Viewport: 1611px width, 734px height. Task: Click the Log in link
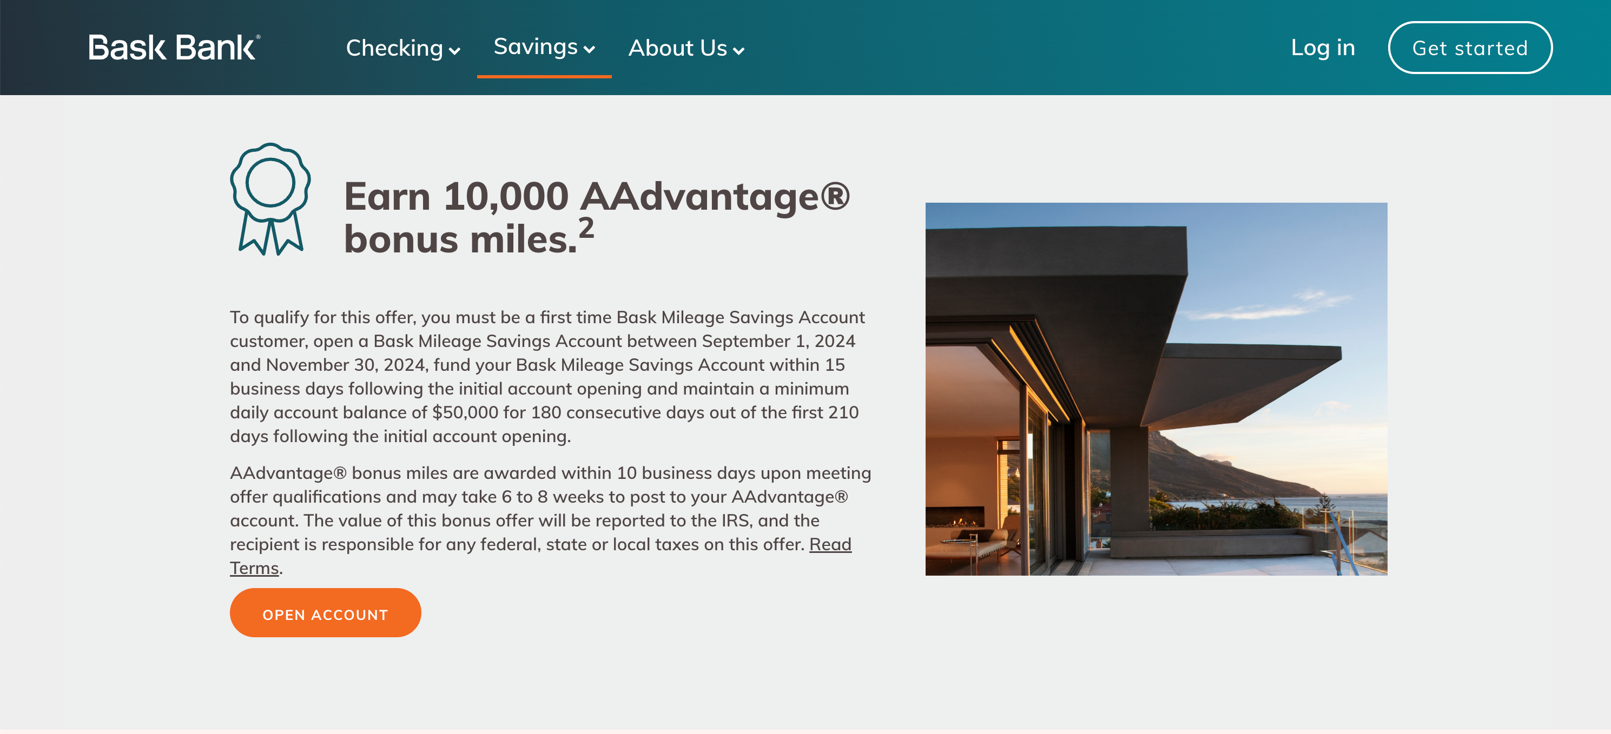pyautogui.click(x=1323, y=48)
